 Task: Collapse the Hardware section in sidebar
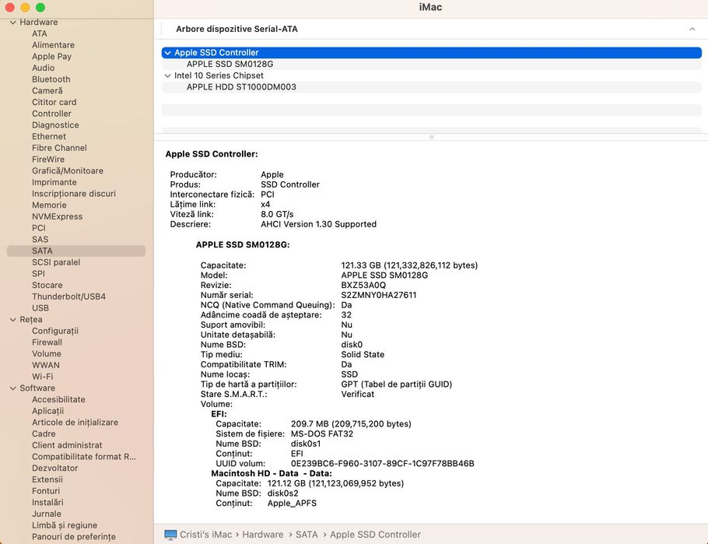coord(12,22)
